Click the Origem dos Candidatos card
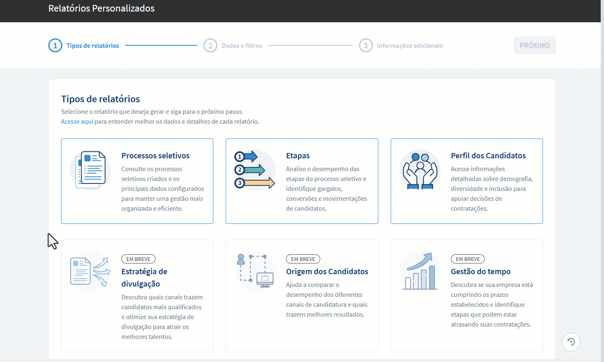This screenshot has width=604, height=362. (302, 296)
